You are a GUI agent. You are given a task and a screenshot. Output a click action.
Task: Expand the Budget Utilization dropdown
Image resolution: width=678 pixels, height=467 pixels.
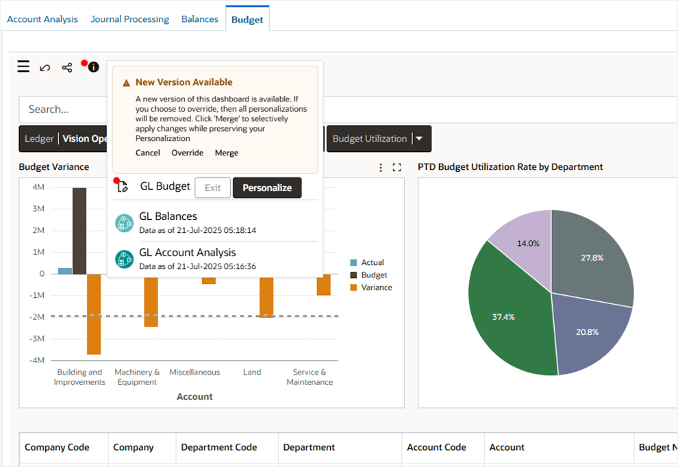point(420,139)
